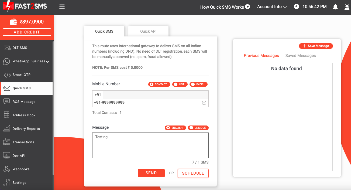Open Settings in sidebar

coord(26,183)
